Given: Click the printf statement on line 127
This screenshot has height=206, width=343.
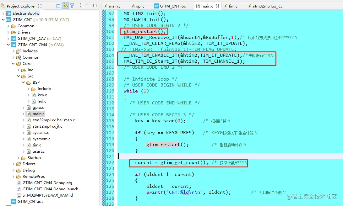Looking at the screenshot, I should tap(188, 192).
